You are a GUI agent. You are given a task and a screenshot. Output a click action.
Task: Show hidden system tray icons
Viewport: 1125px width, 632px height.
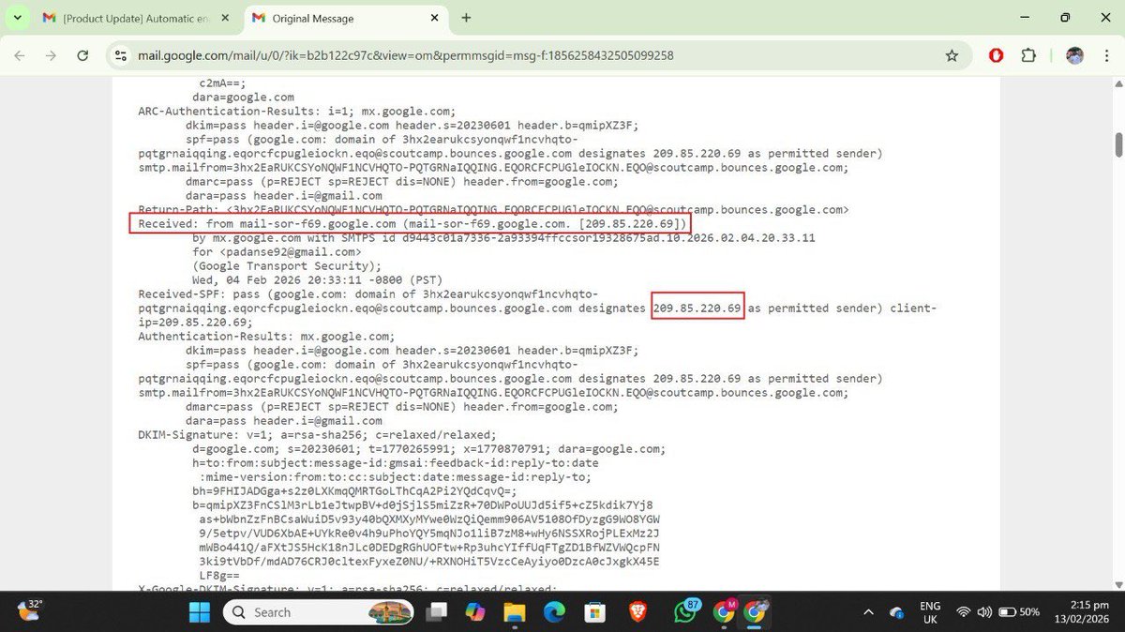pyautogui.click(x=869, y=612)
